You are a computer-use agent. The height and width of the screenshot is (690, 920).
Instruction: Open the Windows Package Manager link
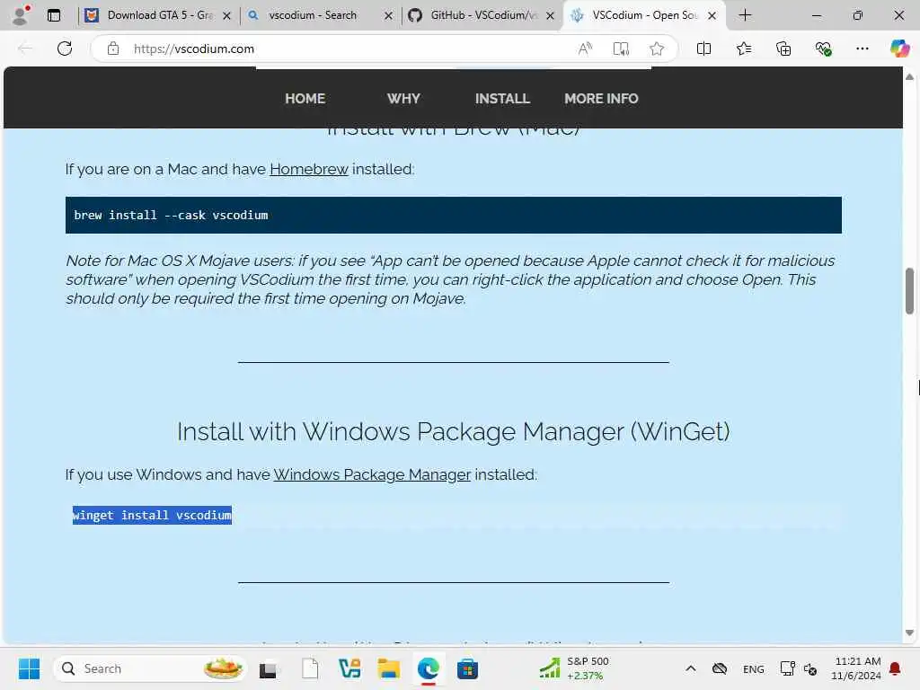(x=372, y=474)
